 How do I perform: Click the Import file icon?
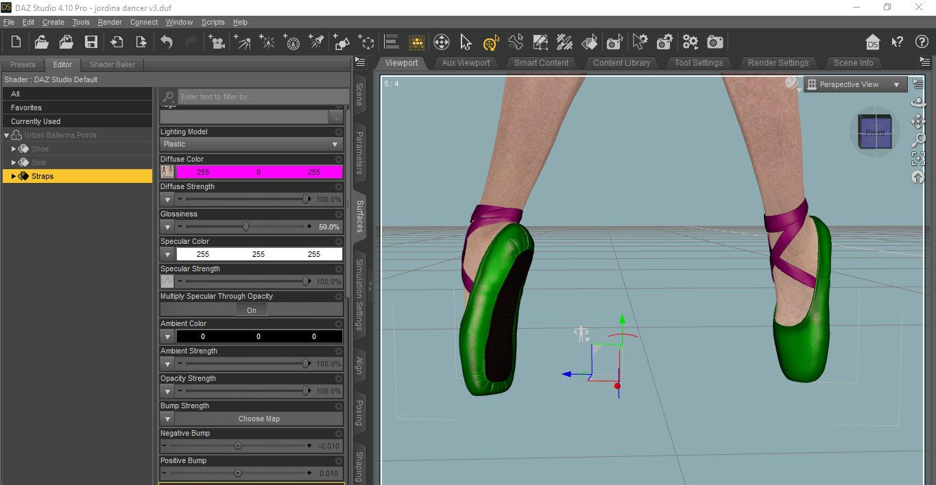coord(117,42)
